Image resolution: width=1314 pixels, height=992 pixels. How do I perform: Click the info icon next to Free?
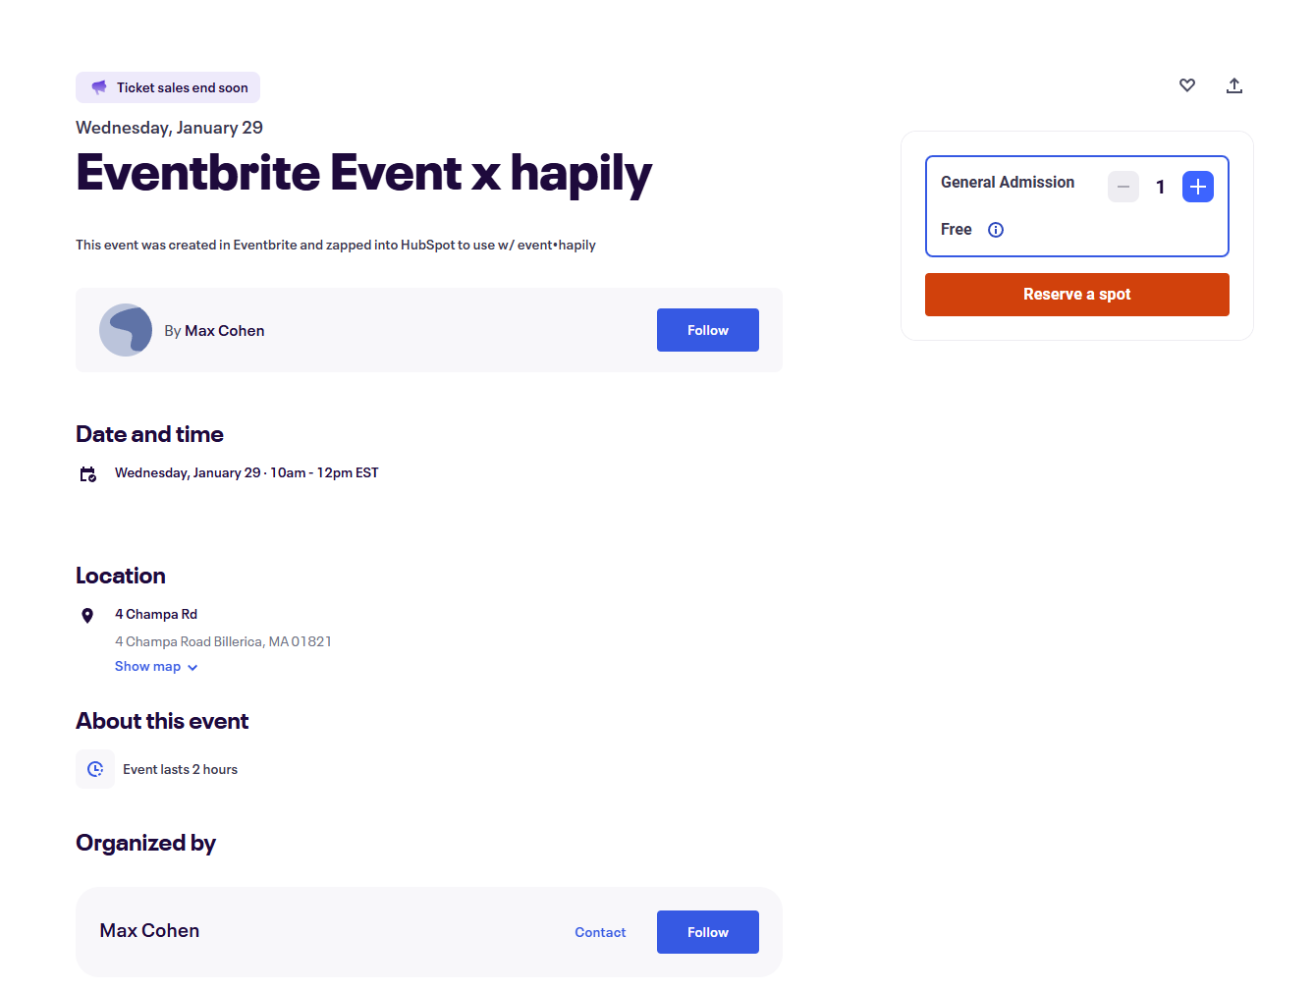(x=996, y=229)
